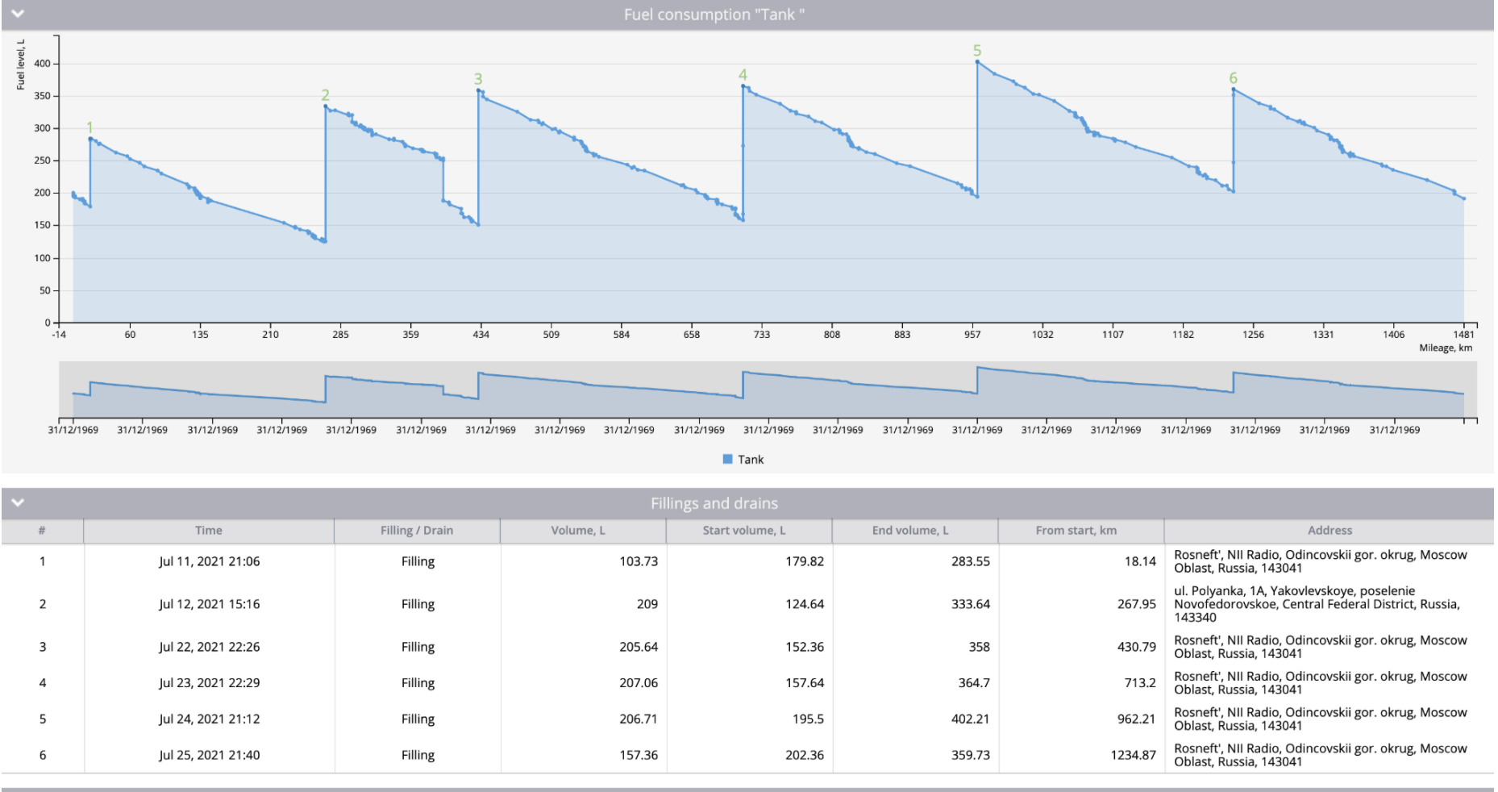
Task: Click the Rosneft' address in row 1
Action: click(x=1321, y=561)
